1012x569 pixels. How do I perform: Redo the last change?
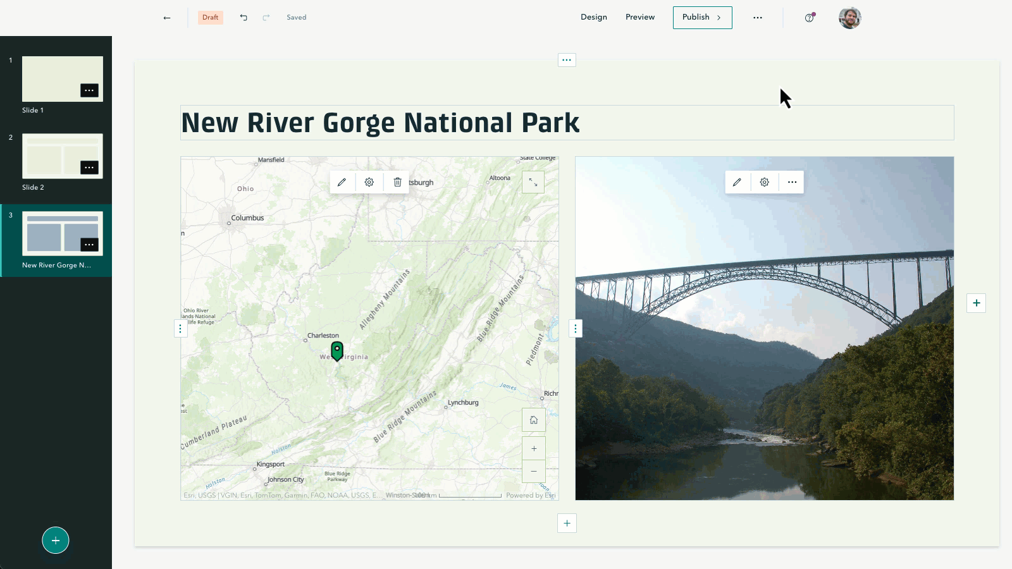click(x=266, y=17)
